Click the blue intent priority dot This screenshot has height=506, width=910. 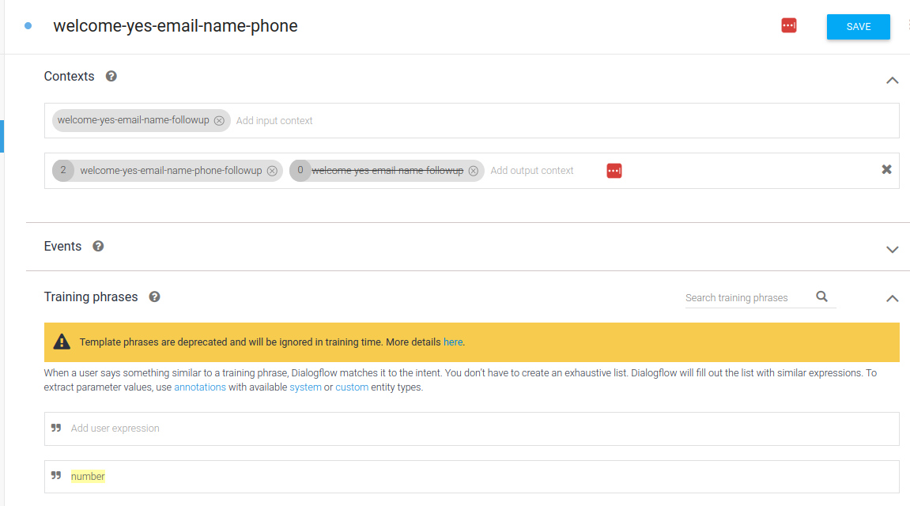[x=28, y=26]
